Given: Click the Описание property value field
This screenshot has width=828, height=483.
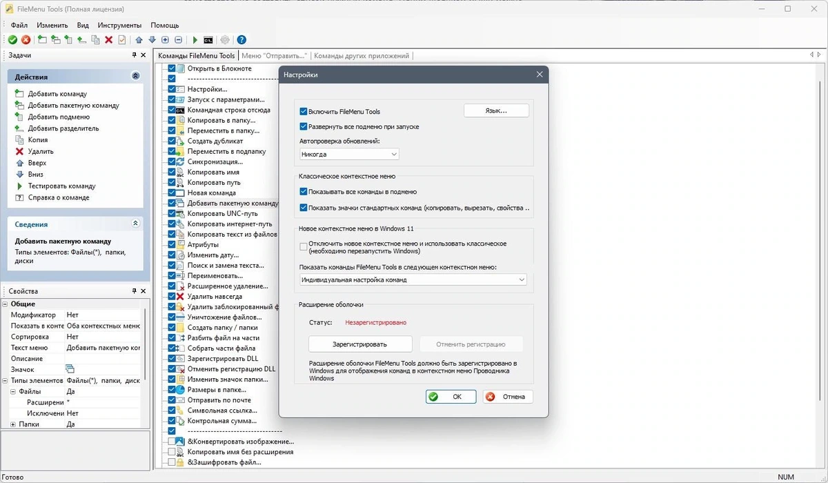Looking at the screenshot, I should tap(102, 358).
